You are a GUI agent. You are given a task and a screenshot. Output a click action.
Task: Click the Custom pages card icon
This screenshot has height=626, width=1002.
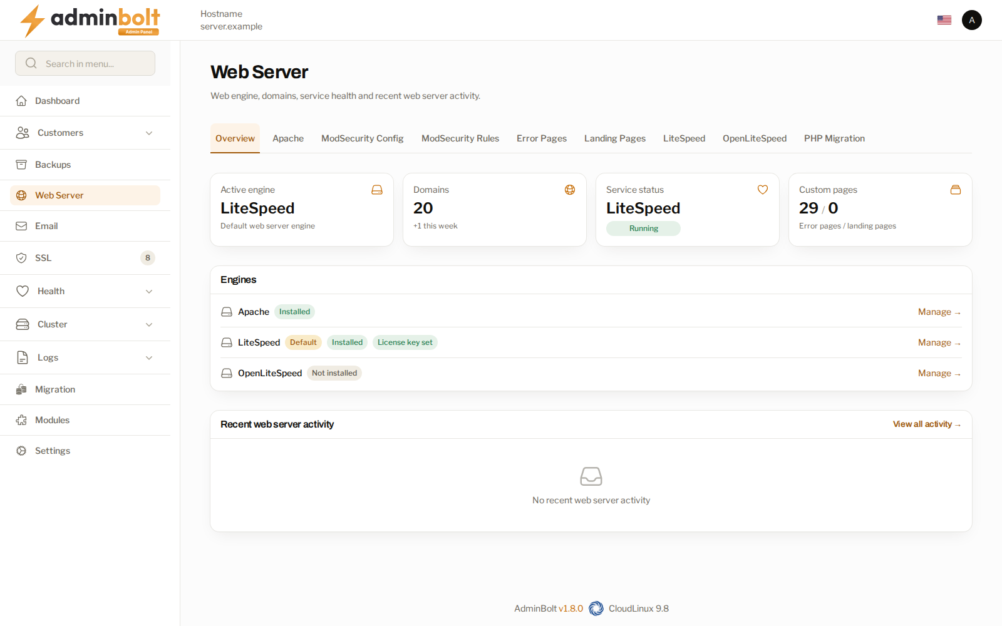956,190
